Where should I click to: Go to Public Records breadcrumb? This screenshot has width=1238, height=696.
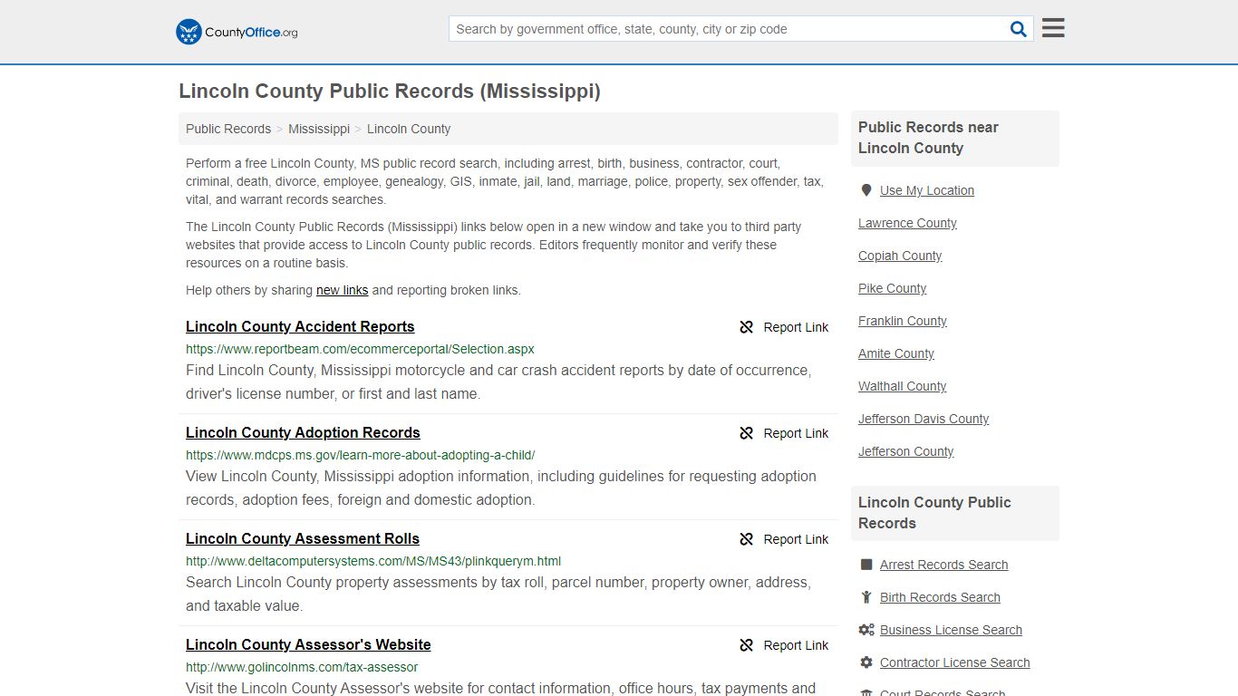[x=228, y=129]
